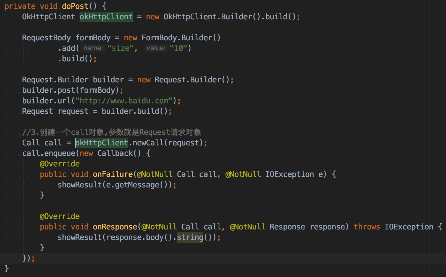Click FormBody.Builder() constructor call
This screenshot has width=446, height=277.
[181, 38]
